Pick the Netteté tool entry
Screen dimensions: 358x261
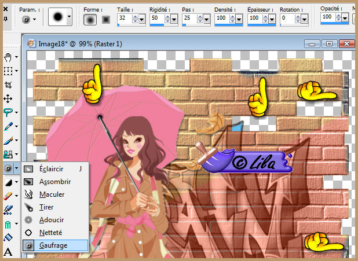(x=52, y=233)
